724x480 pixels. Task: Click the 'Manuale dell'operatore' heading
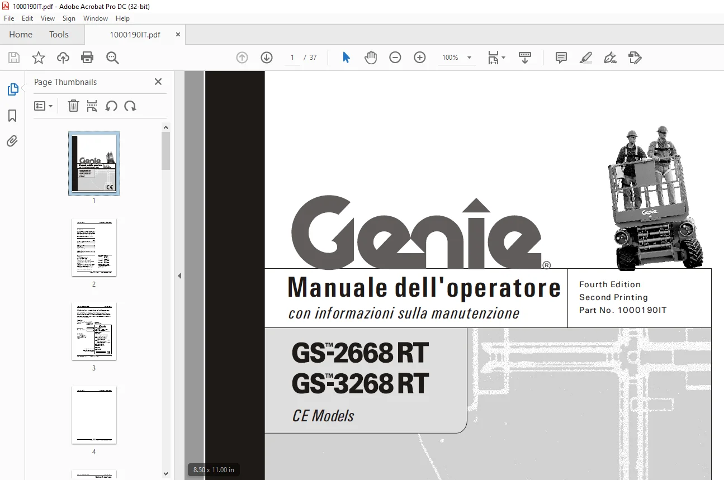click(424, 288)
